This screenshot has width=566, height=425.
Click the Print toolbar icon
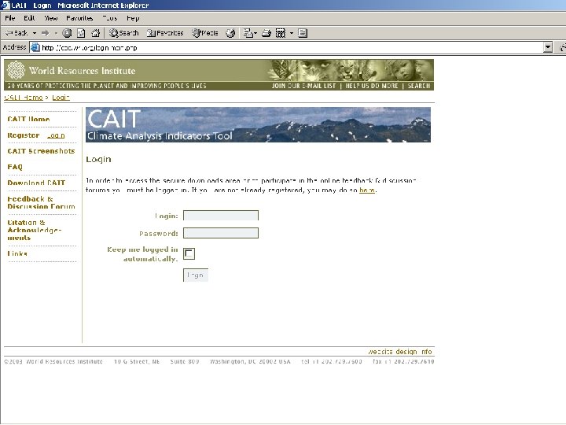pyautogui.click(x=266, y=33)
